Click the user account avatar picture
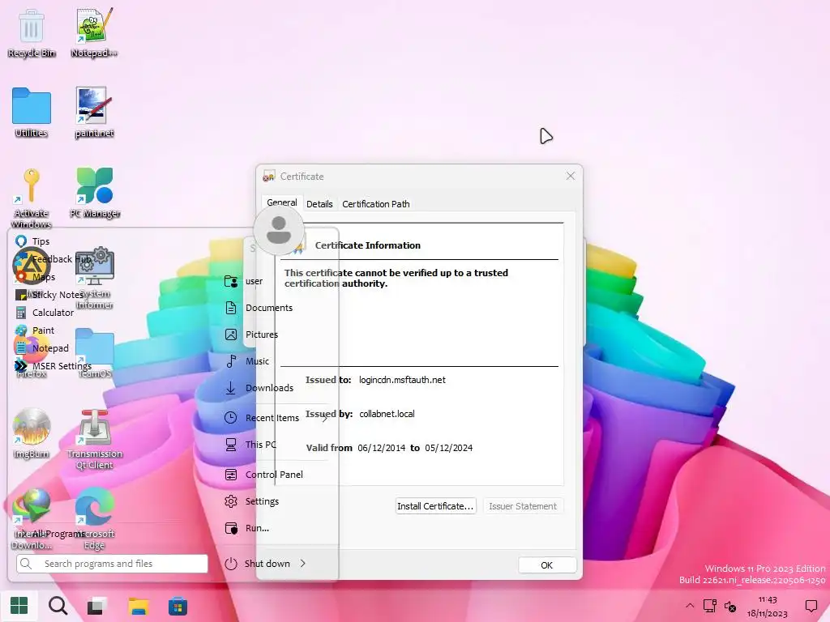 (279, 230)
